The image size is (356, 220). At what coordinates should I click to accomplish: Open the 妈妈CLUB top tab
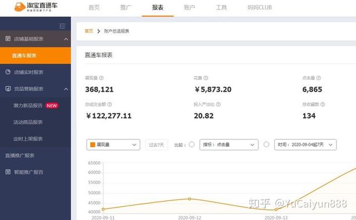click(260, 7)
